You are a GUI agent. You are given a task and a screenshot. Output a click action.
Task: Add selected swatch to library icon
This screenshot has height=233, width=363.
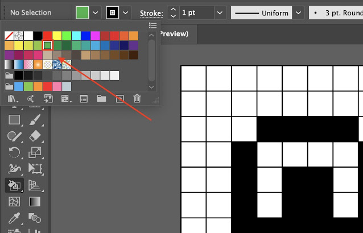[48, 99]
